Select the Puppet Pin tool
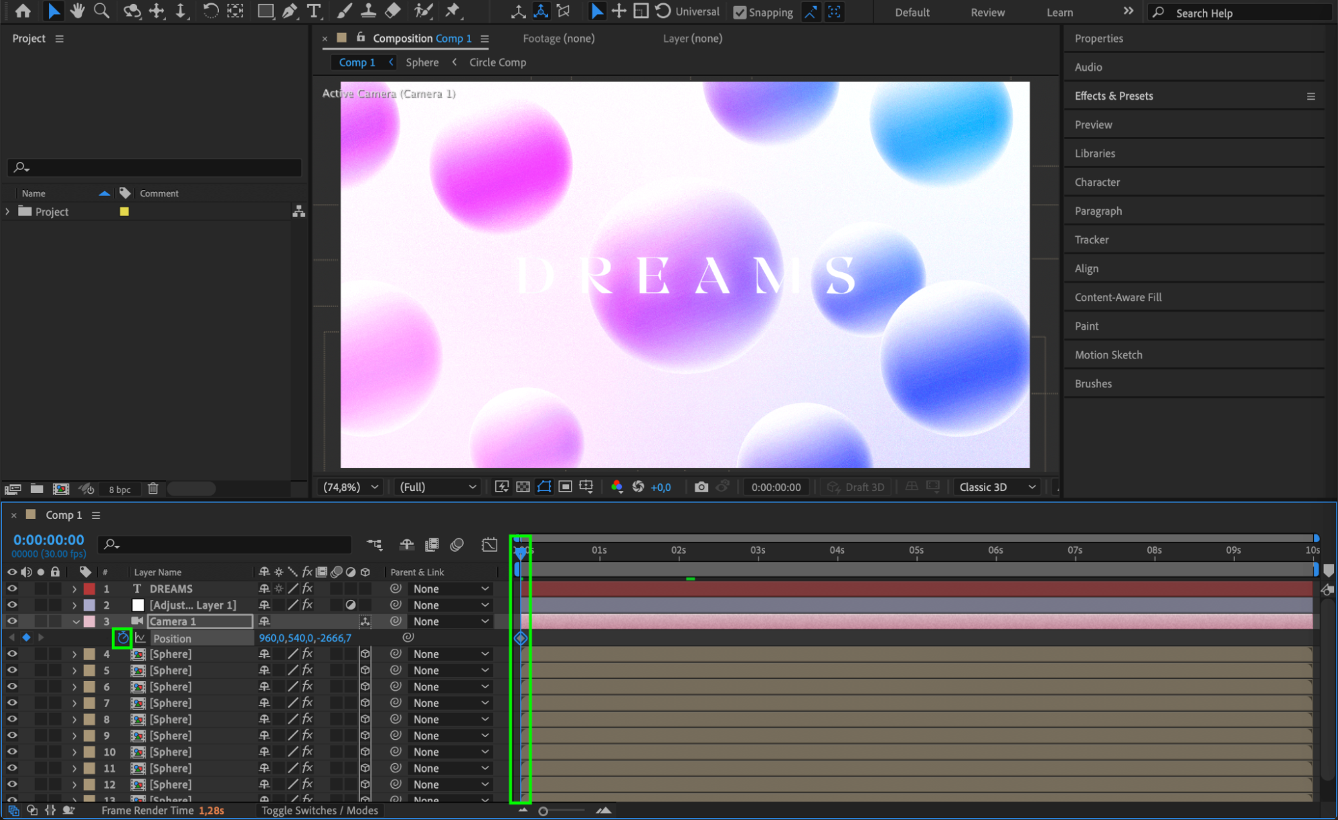Screen dimensions: 1338x820 [453, 11]
